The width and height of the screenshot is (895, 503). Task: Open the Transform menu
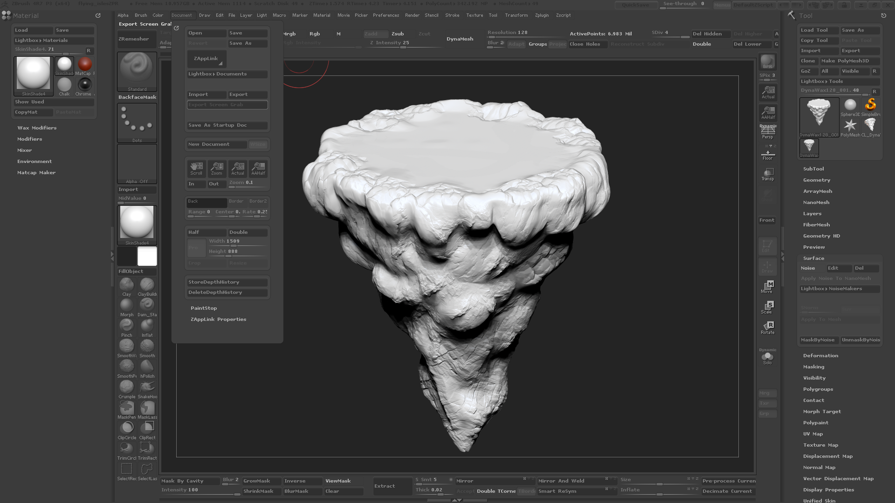coord(516,15)
